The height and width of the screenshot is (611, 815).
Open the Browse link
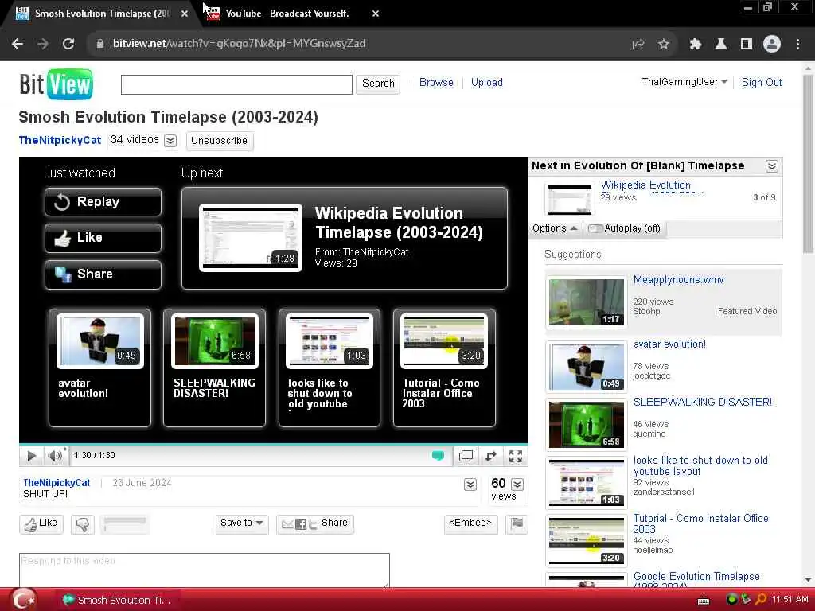436,83
